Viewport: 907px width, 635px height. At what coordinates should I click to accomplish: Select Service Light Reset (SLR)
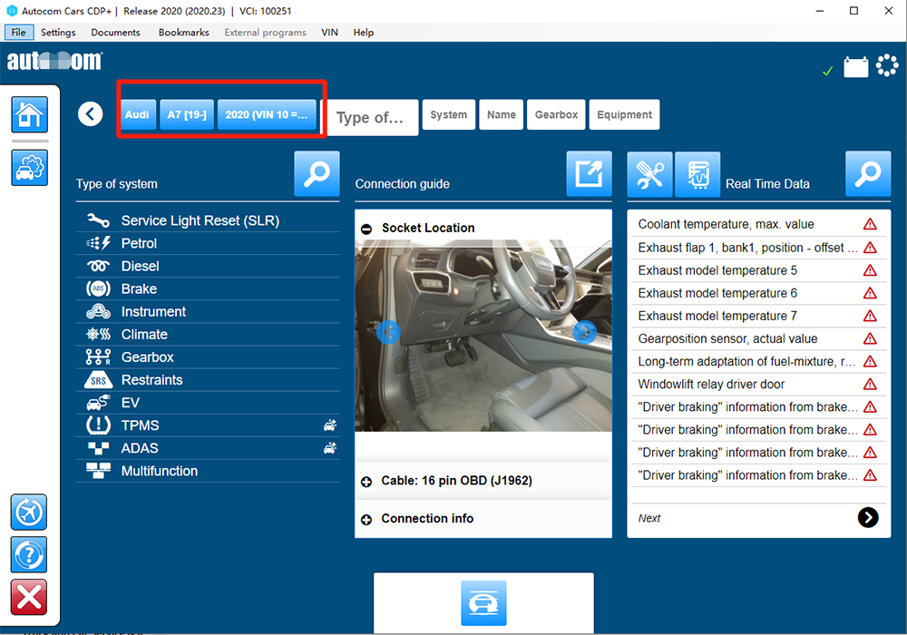[x=208, y=220]
